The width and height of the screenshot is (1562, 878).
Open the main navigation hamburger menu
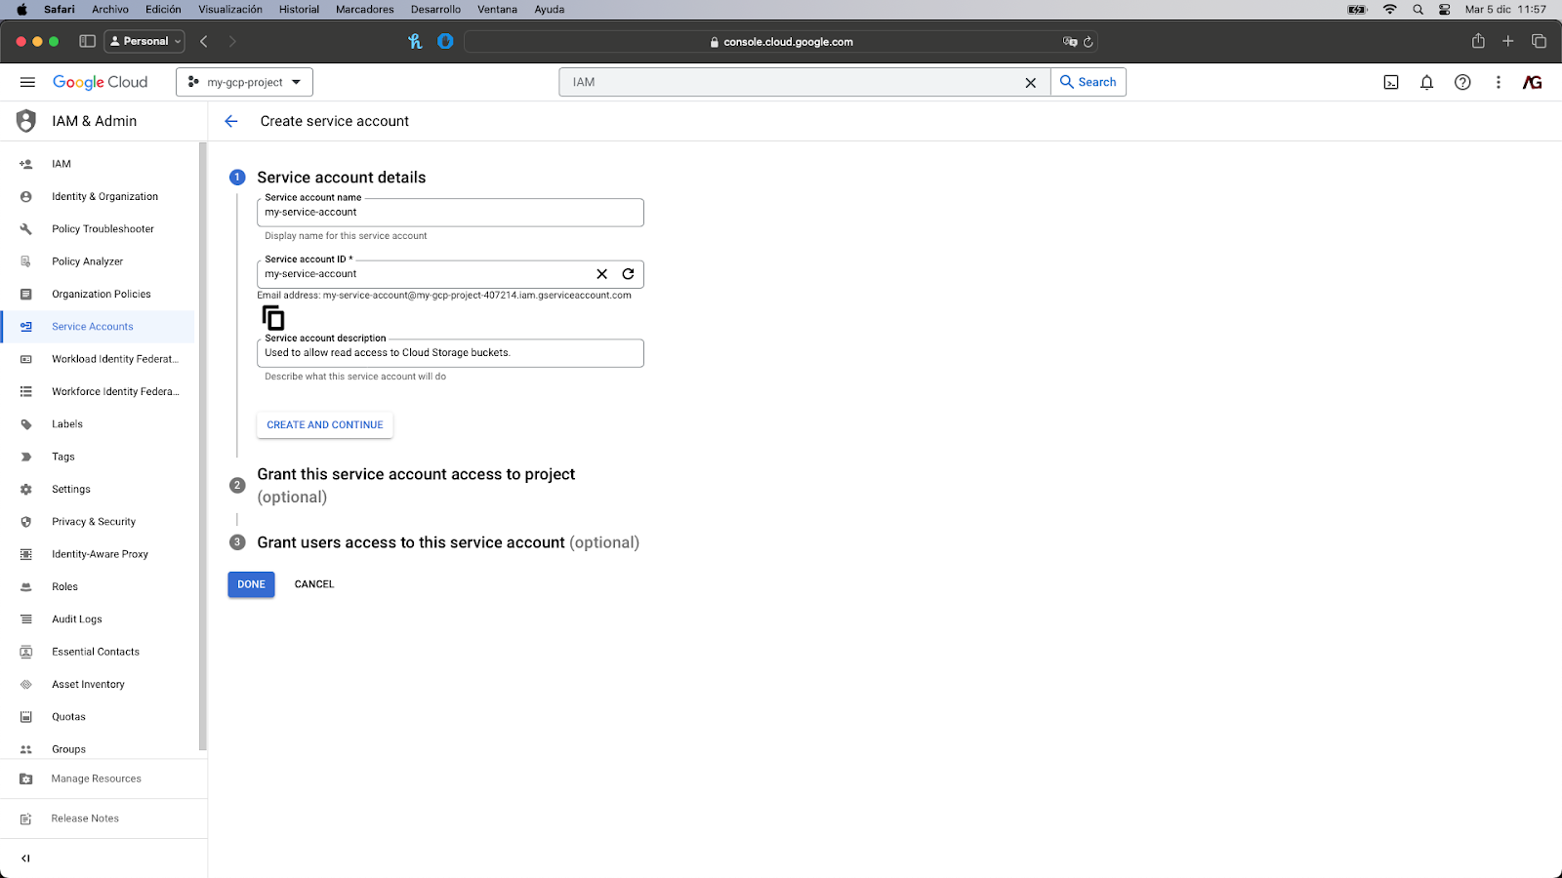[x=27, y=82]
